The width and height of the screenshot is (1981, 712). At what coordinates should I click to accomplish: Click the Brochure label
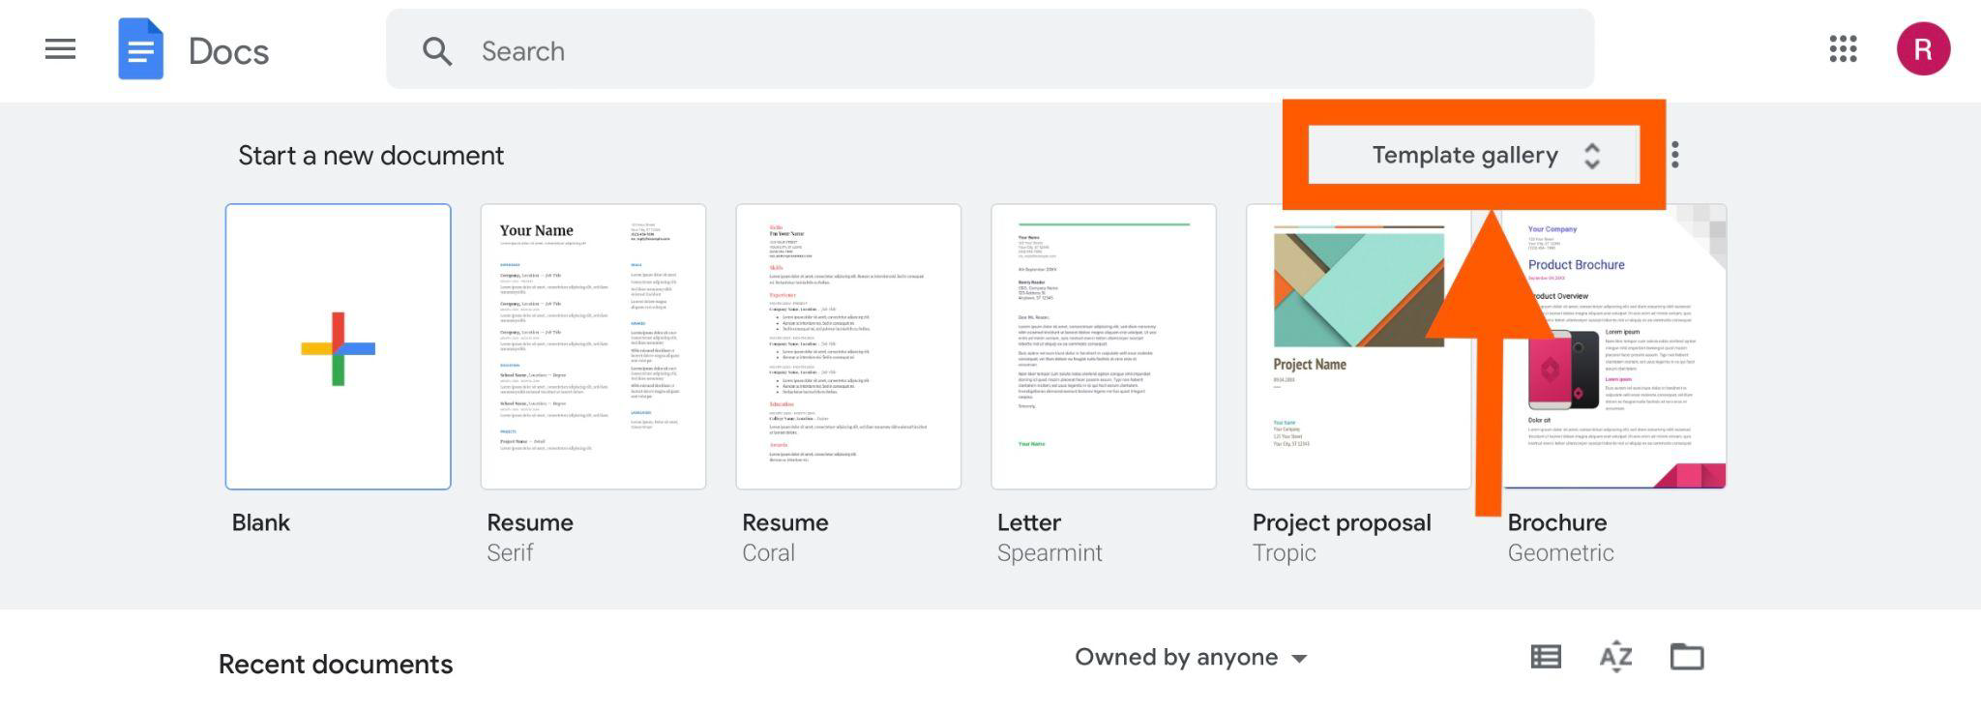click(x=1556, y=522)
